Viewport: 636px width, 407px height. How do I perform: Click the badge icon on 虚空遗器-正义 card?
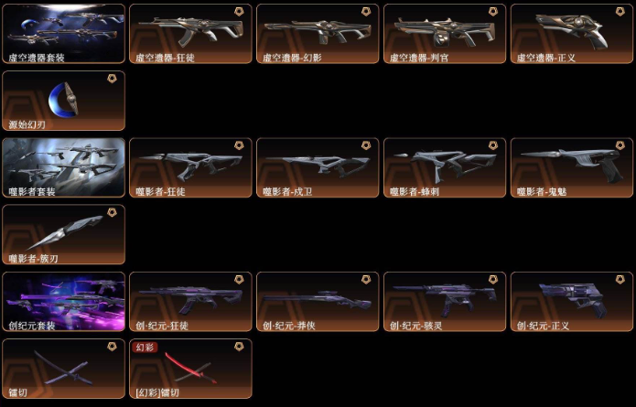click(x=620, y=12)
